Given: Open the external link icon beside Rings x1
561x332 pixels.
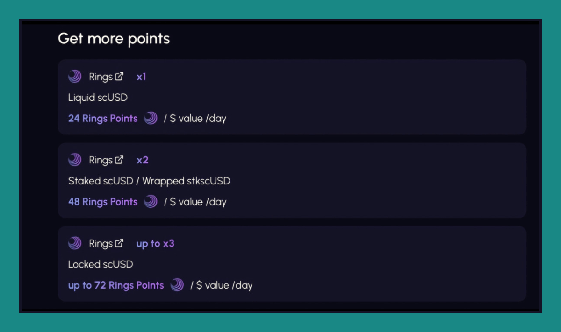Looking at the screenshot, I should coord(120,76).
